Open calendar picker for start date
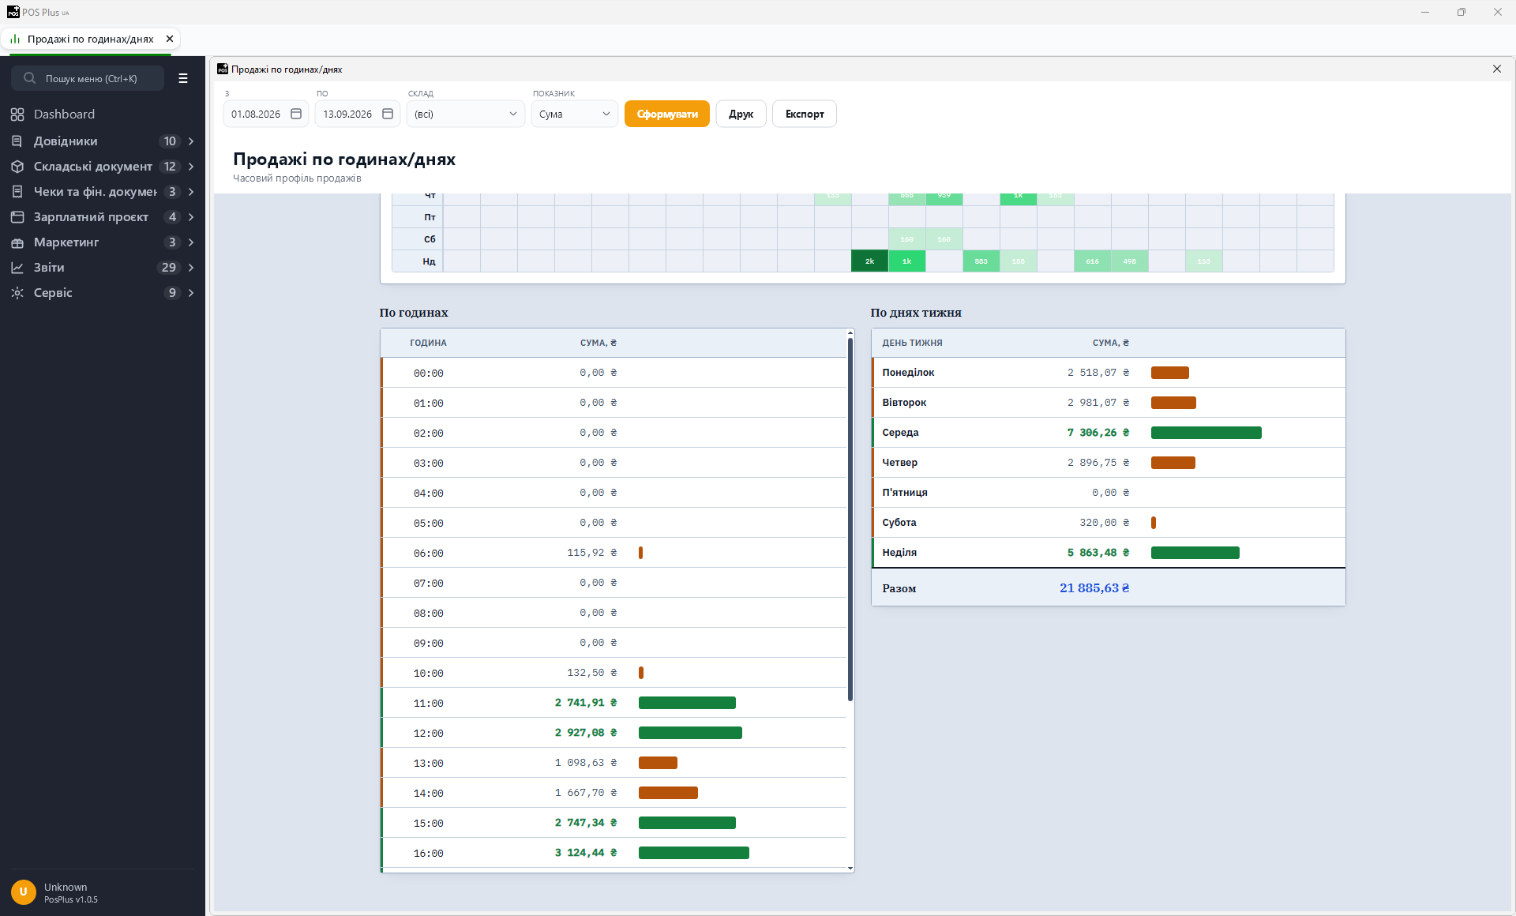 pos(296,114)
